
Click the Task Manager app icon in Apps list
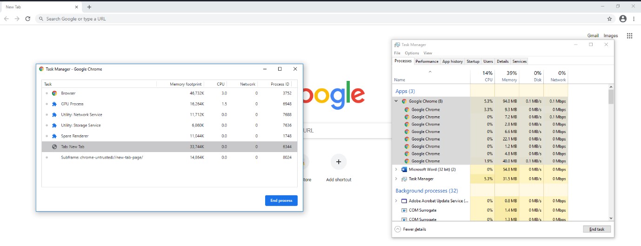coord(404,179)
